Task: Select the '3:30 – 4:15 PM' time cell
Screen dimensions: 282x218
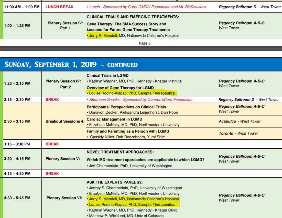Action: click(x=17, y=159)
